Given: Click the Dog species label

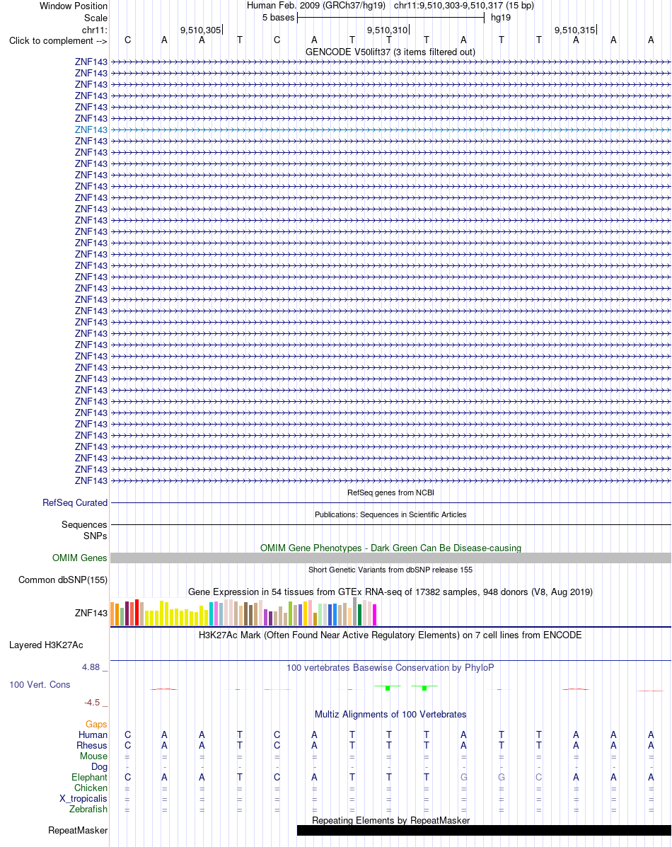Looking at the screenshot, I should [100, 767].
